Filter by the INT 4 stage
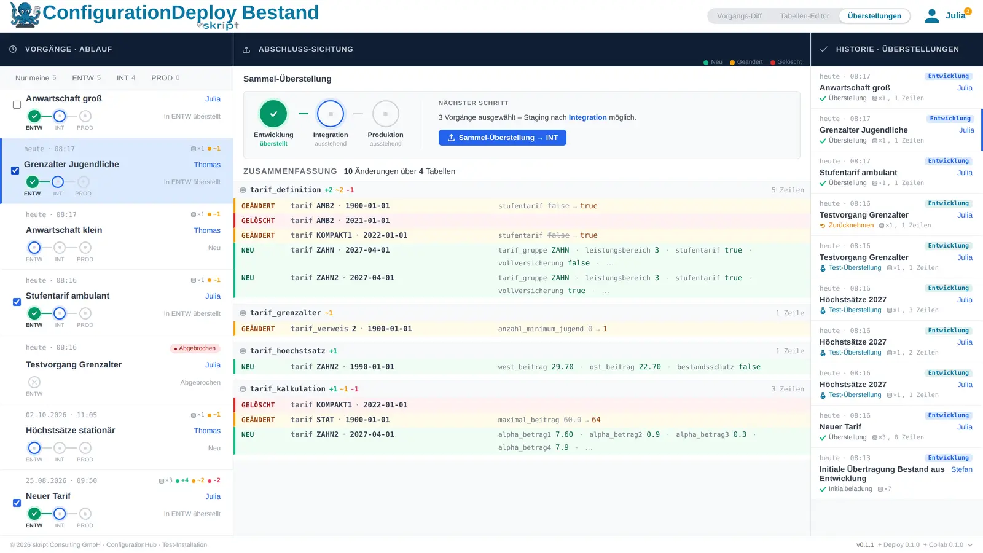The width and height of the screenshot is (983, 553). pos(126,78)
